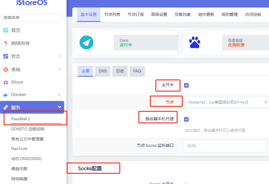Screen dimensions: 269x184
Task: Expand the Docker submenu arrow
Action: [x=60, y=94]
